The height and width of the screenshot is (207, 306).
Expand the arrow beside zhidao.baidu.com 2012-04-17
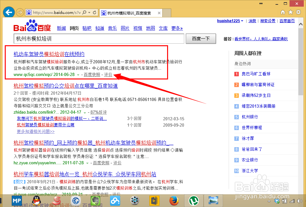[x=85, y=113]
